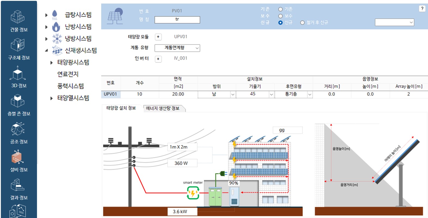Expand the 난방시스템 tree node
This screenshot has height=218, width=428.
tap(46, 27)
